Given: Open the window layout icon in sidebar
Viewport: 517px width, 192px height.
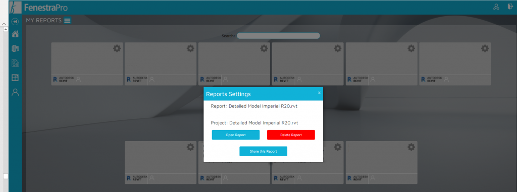Looking at the screenshot, I should tap(15, 78).
